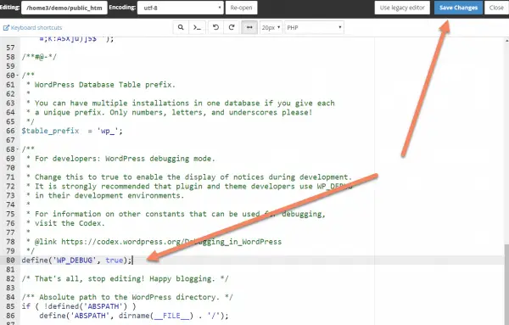Open the utf-8 encoding dropdown
Screen dimensions: 509x325
pyautogui.click(x=180, y=8)
